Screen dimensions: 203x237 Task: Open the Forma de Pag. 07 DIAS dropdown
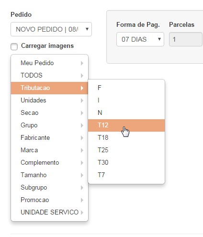[140, 39]
